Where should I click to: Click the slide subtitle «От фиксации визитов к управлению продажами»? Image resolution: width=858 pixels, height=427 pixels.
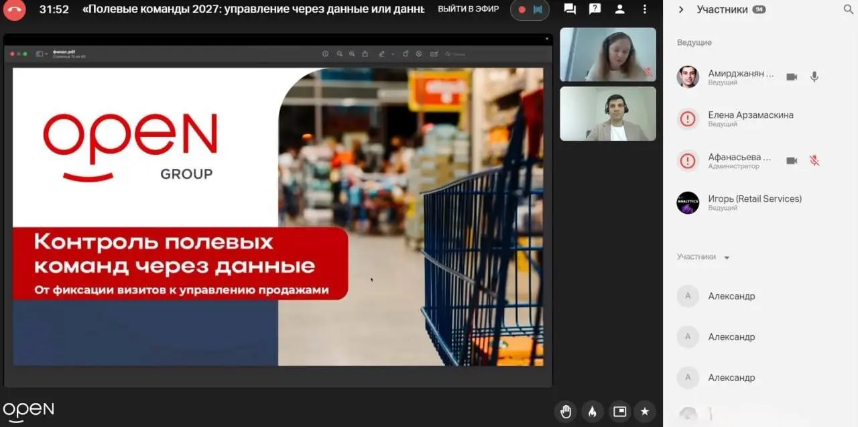(x=181, y=290)
